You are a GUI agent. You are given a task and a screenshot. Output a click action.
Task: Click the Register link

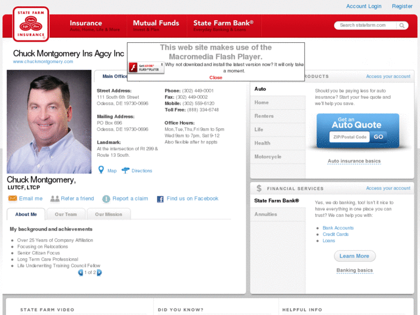[402, 6]
